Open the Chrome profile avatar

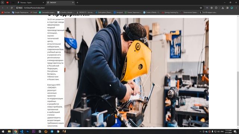coord(232,8)
